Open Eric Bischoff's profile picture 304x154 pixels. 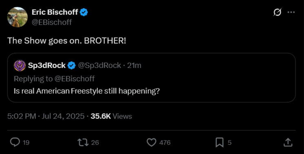pos(18,17)
